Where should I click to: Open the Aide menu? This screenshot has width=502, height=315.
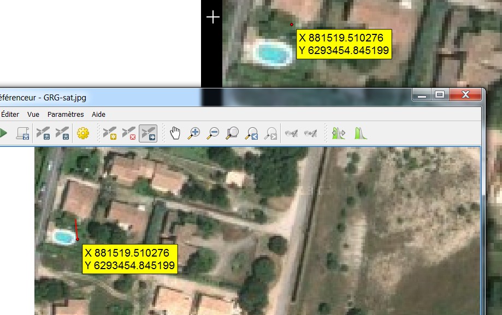[x=99, y=114]
